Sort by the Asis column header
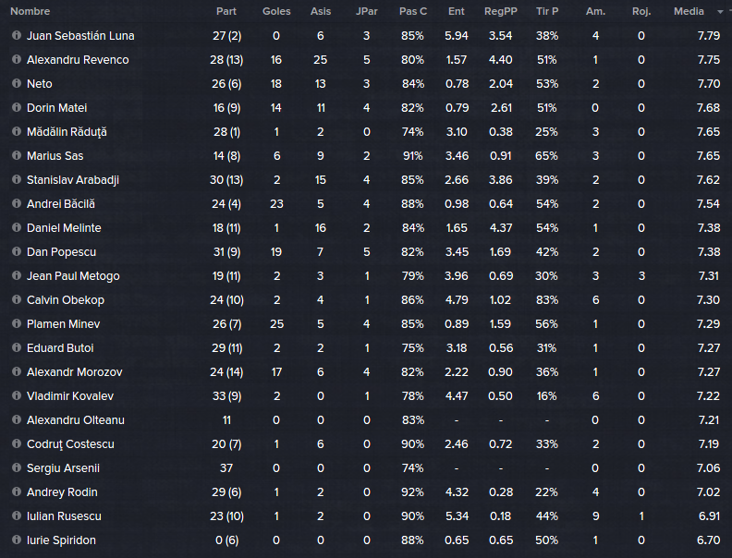Image resolution: width=732 pixels, height=558 pixels. click(x=321, y=12)
